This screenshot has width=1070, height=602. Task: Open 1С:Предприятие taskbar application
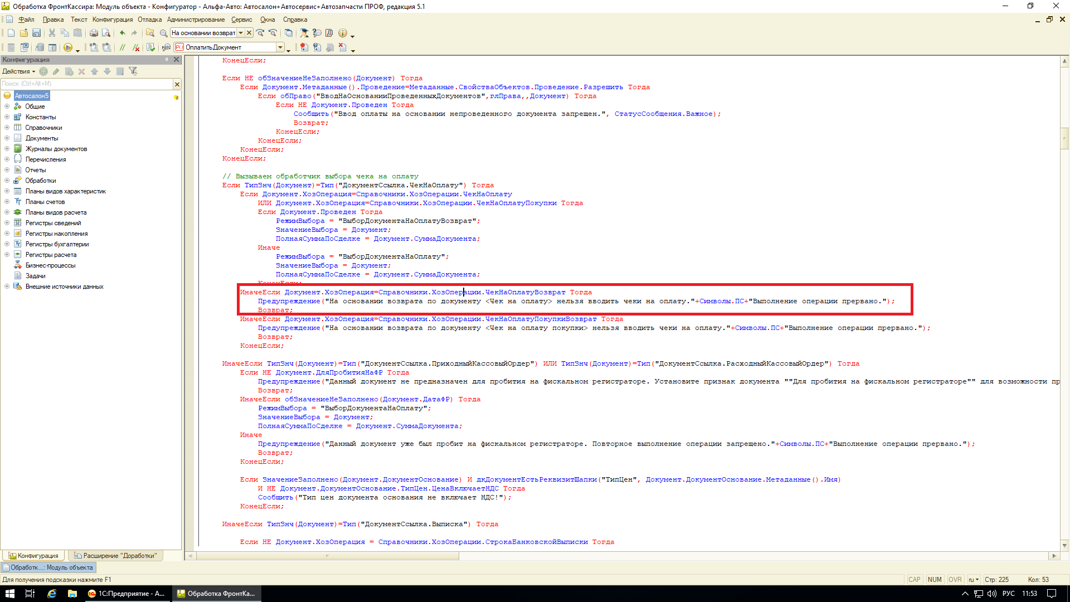pyautogui.click(x=127, y=594)
